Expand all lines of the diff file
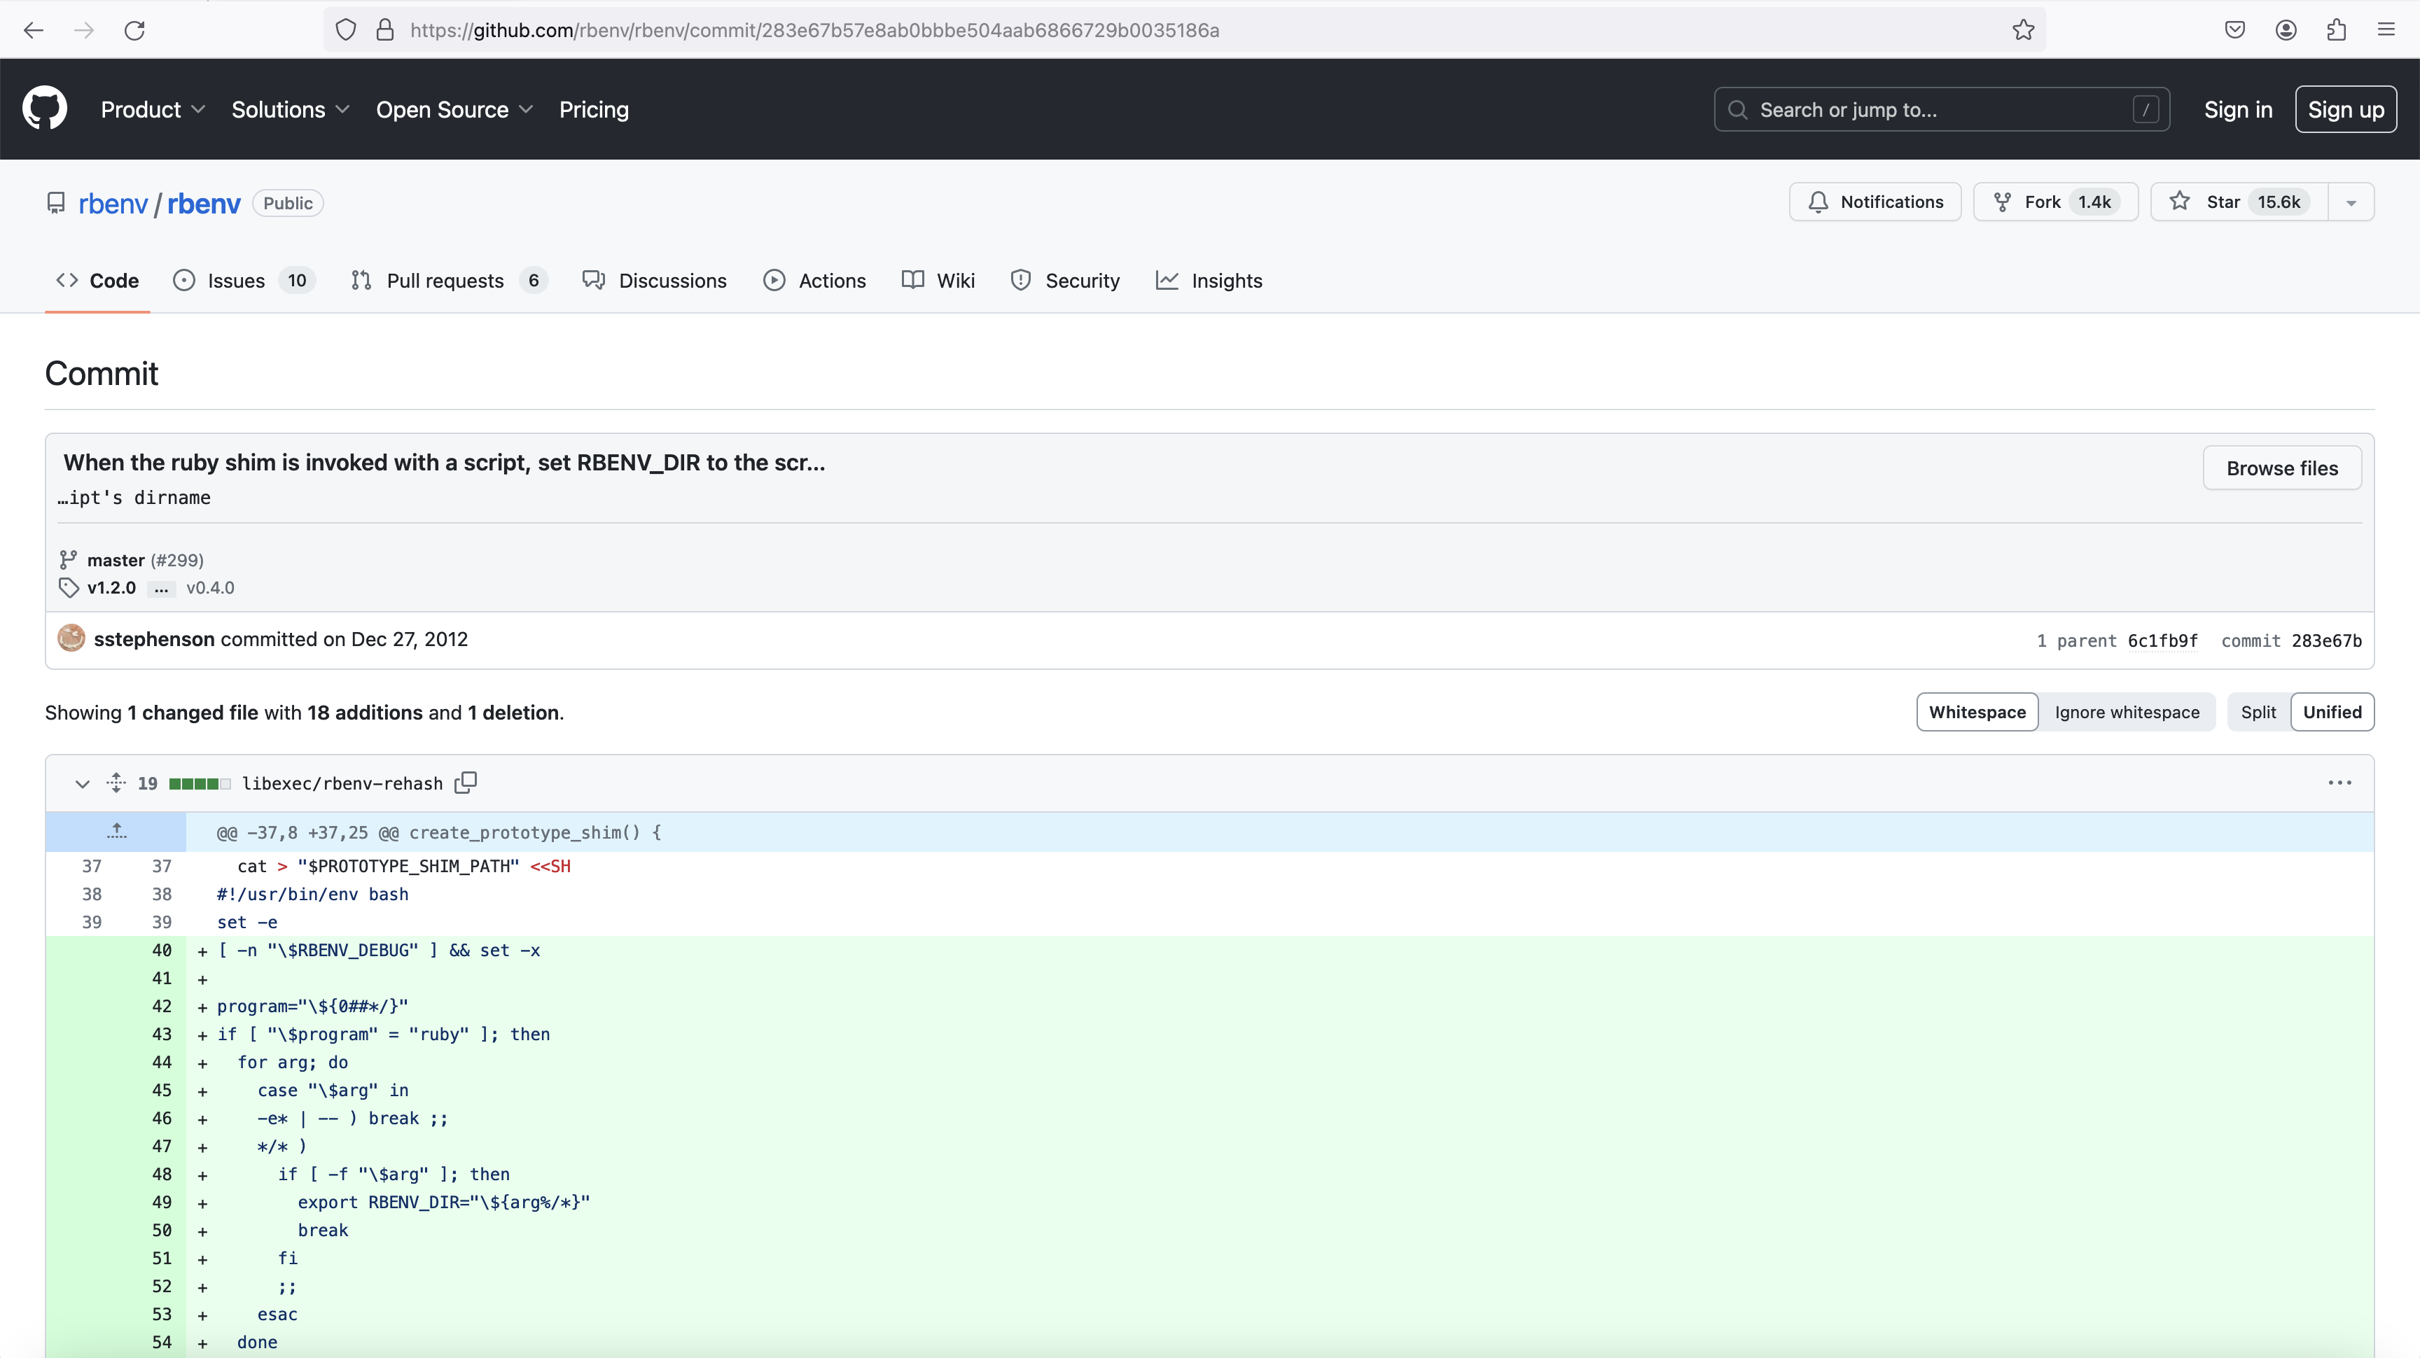The width and height of the screenshot is (2420, 1358). pyautogui.click(x=116, y=783)
